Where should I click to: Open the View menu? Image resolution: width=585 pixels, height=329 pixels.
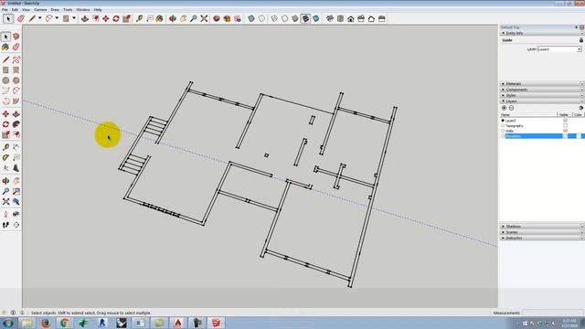[x=27, y=10]
